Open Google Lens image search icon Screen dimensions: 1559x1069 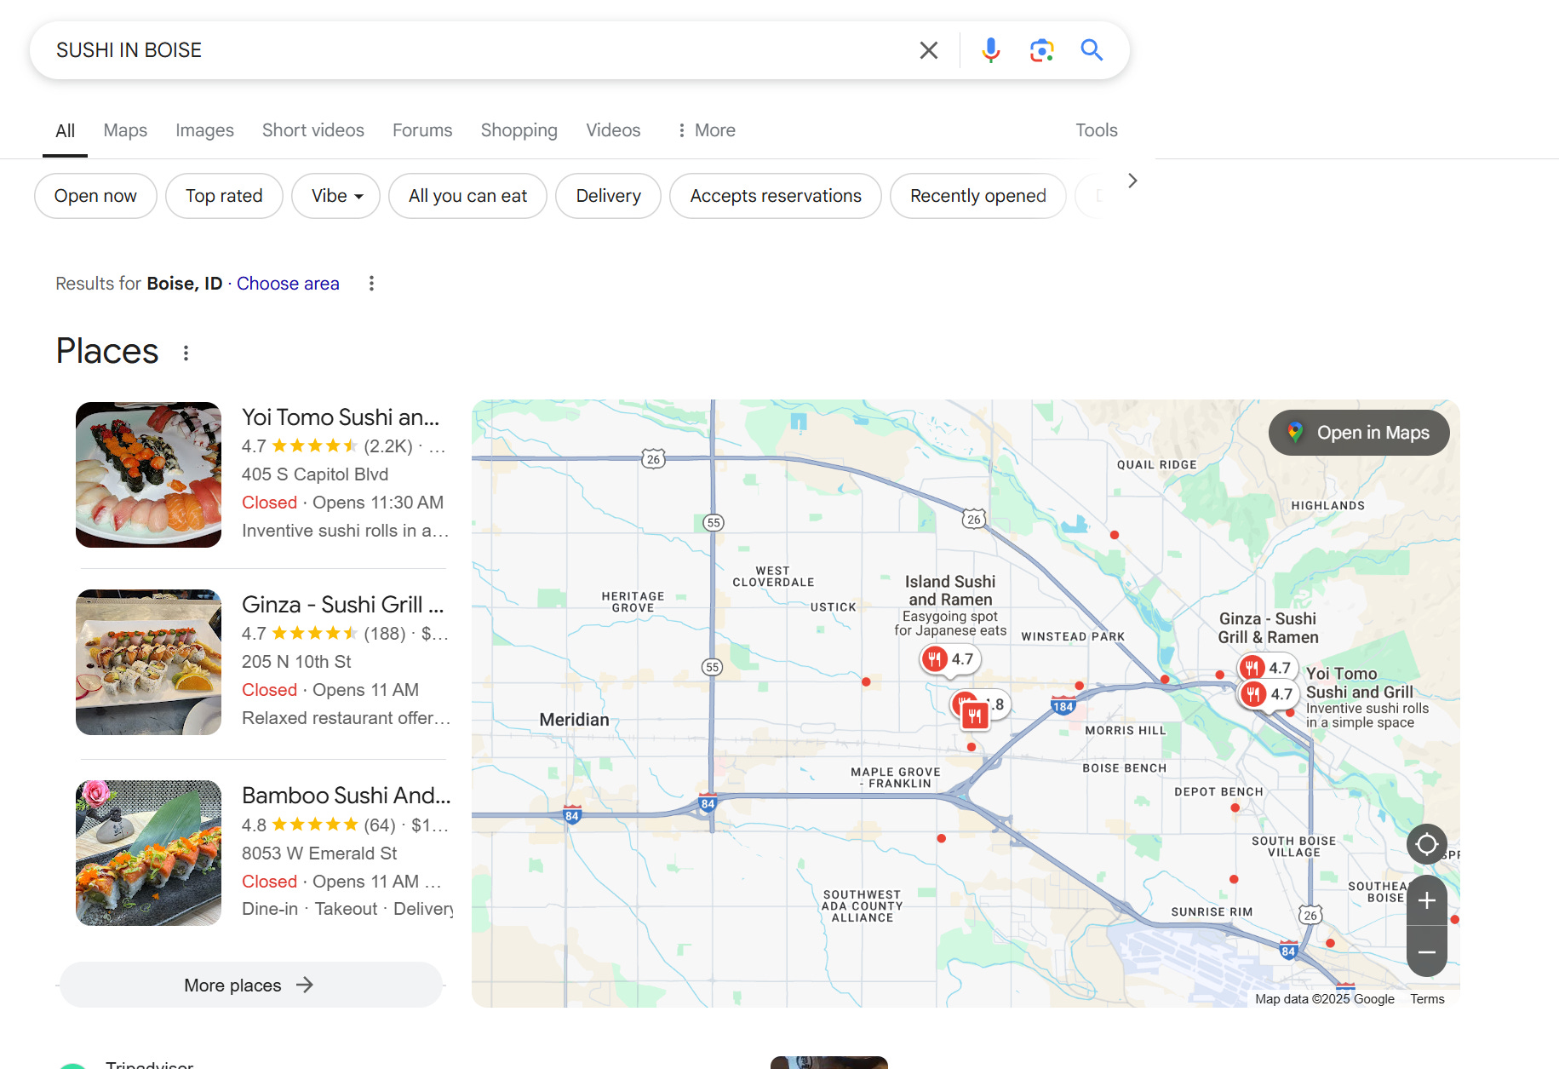(1041, 50)
